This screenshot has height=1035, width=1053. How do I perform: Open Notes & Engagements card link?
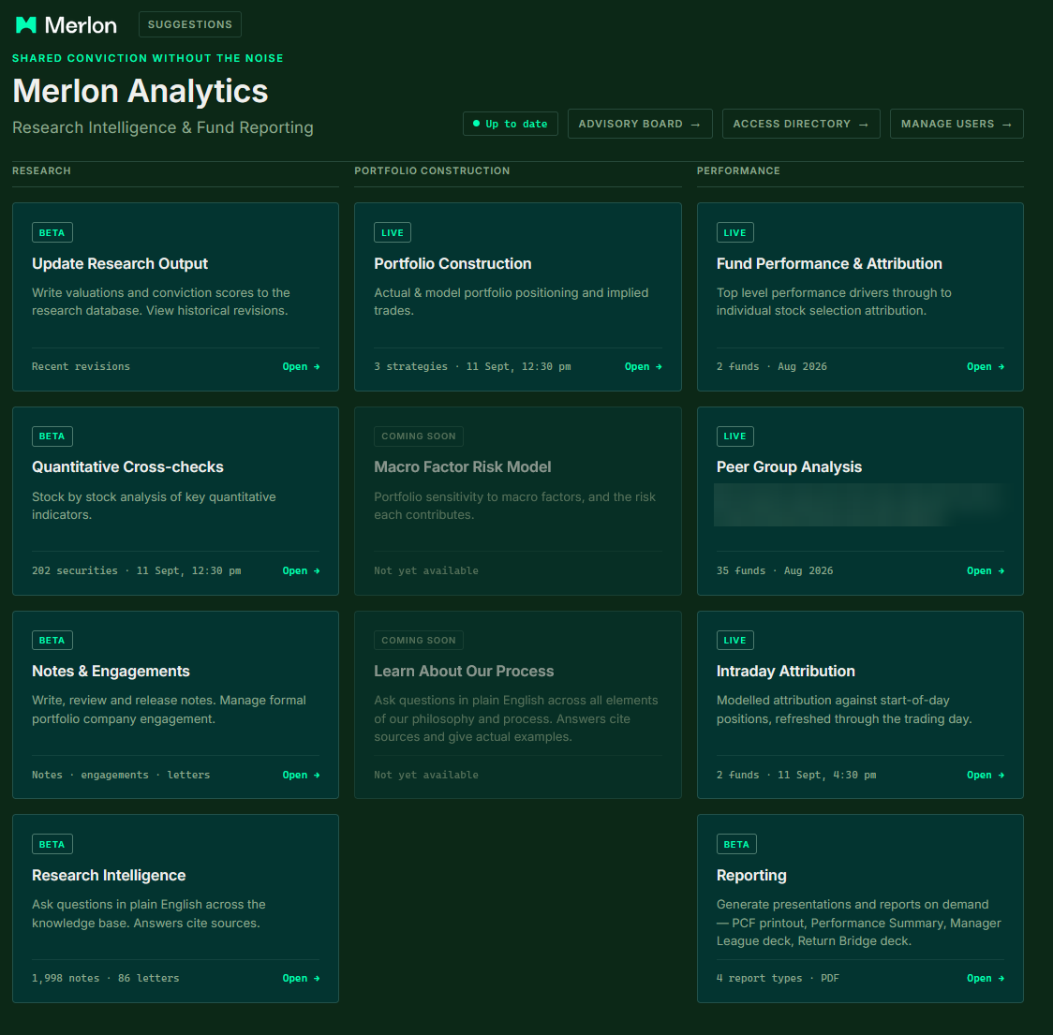click(x=301, y=775)
